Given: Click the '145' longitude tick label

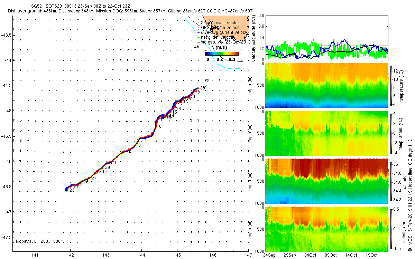Looking at the screenshot, I should click(177, 255).
